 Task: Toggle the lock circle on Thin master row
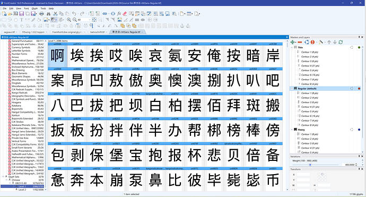352,47
